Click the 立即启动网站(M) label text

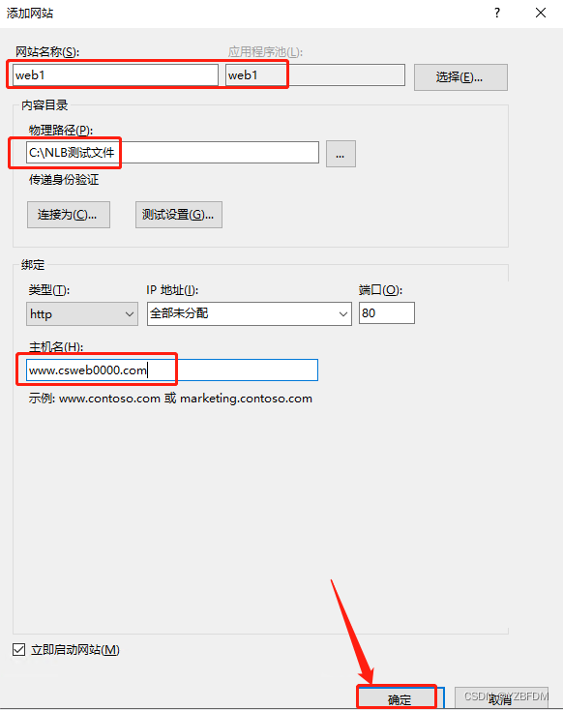[75, 650]
